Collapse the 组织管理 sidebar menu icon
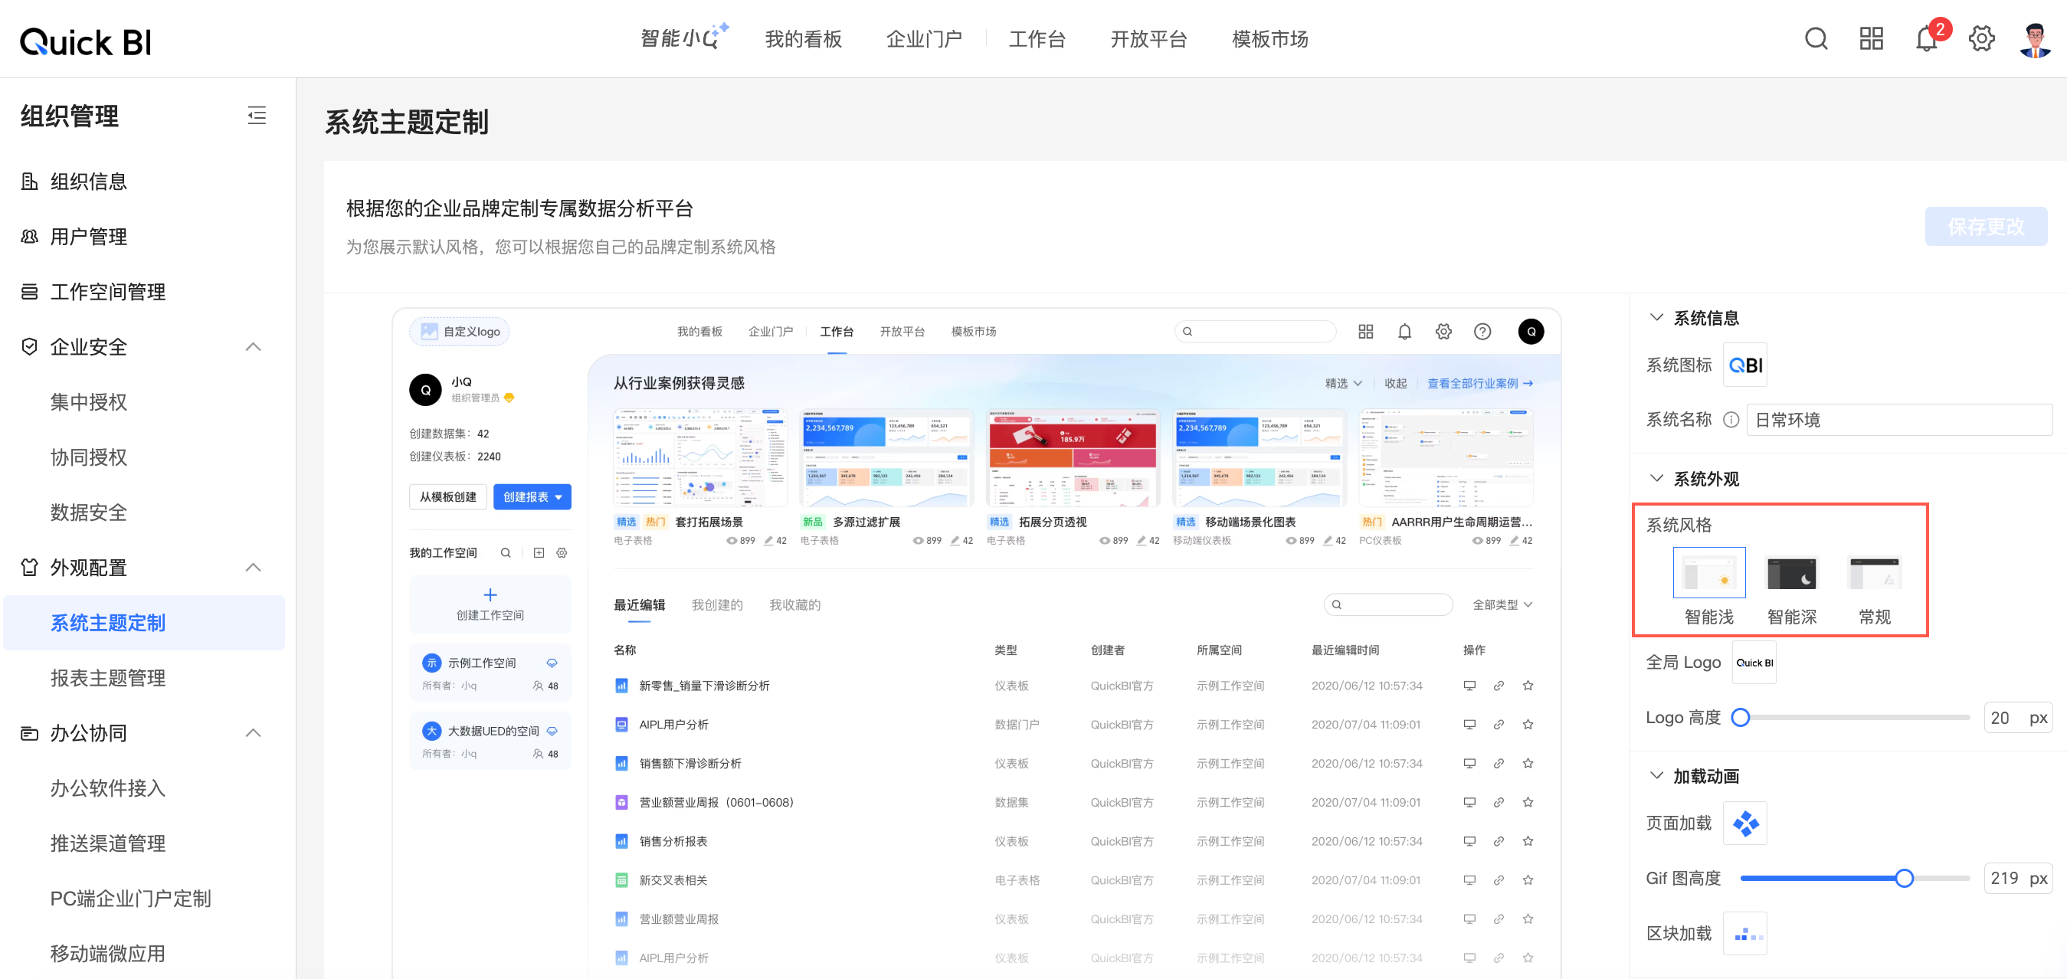 (x=256, y=116)
